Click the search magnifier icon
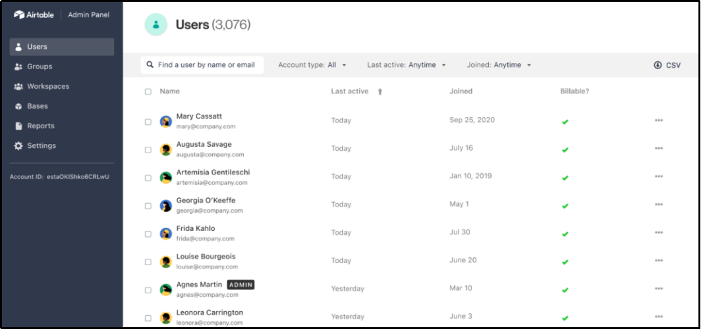Viewport: 701px width, 329px height. (150, 64)
